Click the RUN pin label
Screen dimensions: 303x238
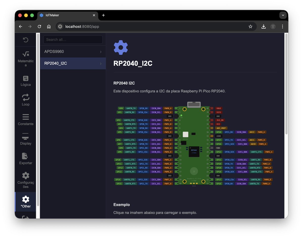coord(218,148)
